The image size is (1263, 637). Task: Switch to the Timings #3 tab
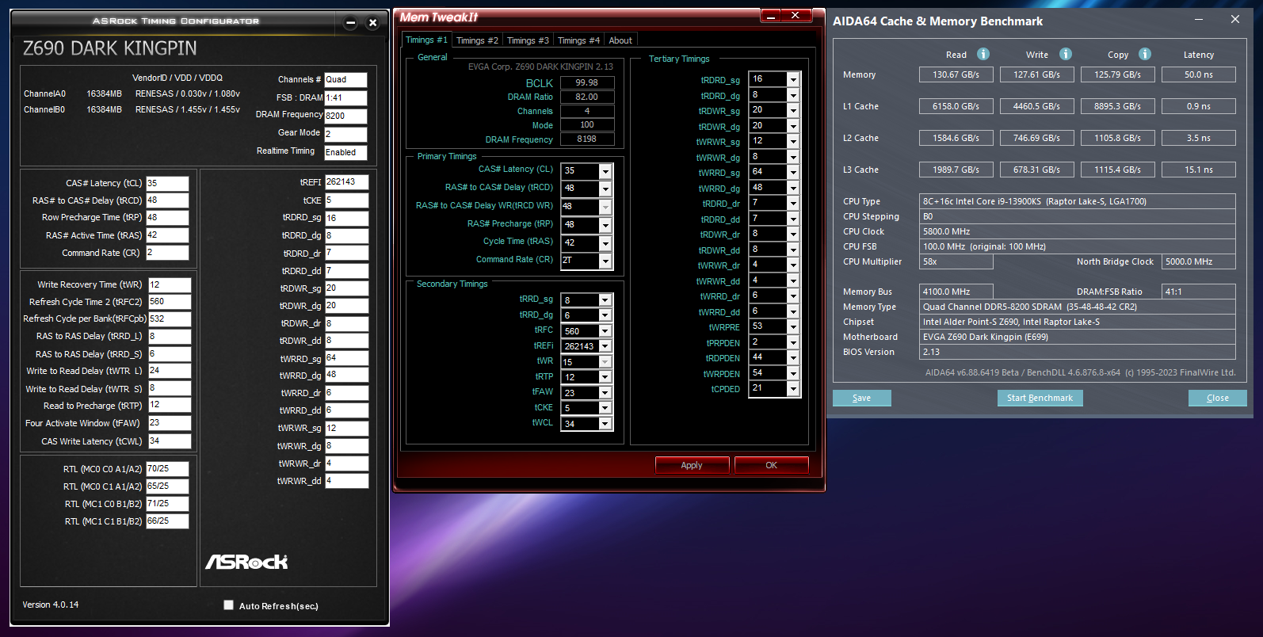tap(528, 40)
